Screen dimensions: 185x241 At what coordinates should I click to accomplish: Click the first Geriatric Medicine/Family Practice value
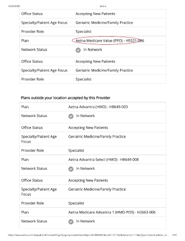click(x=104, y=23)
